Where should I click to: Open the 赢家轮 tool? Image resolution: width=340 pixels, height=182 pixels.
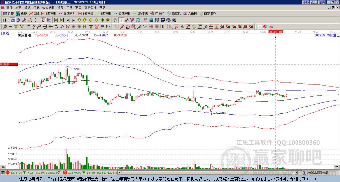pos(174,13)
